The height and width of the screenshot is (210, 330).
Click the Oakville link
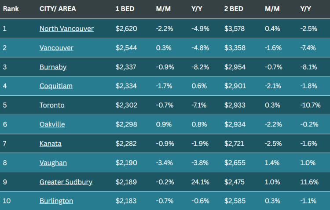[52, 124]
